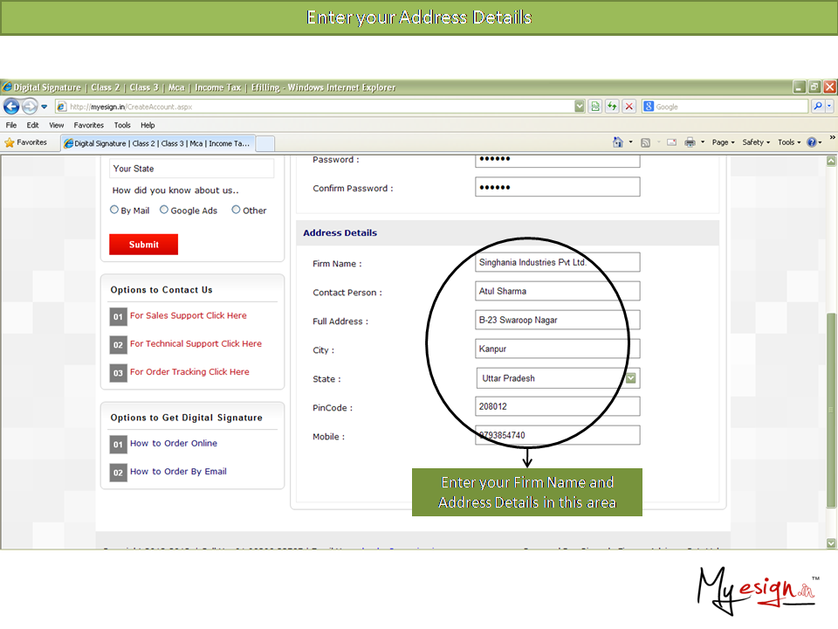Click the Refresh page icon
Image resolution: width=838 pixels, height=629 pixels.
click(x=612, y=107)
